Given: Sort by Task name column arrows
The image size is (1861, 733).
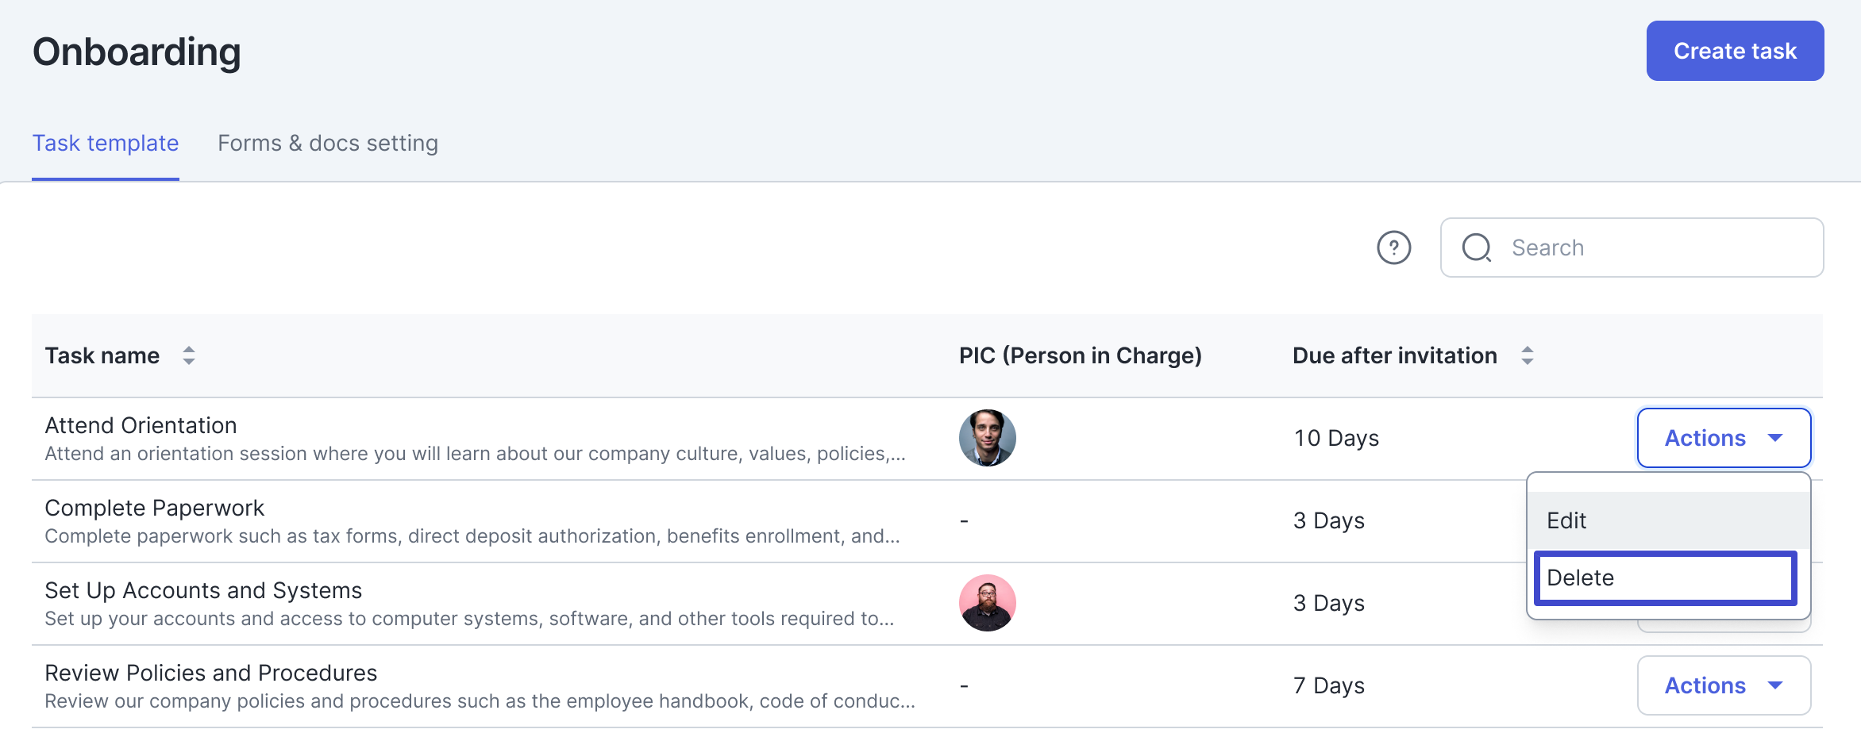Looking at the screenshot, I should click(188, 355).
